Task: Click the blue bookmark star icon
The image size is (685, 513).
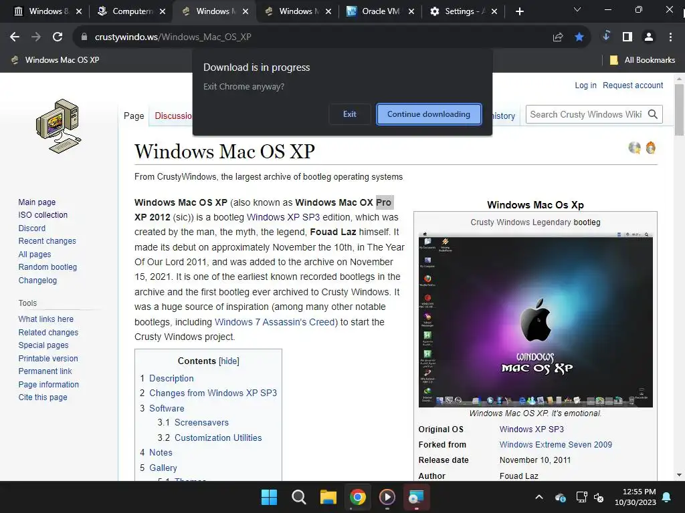Action: pos(579,37)
